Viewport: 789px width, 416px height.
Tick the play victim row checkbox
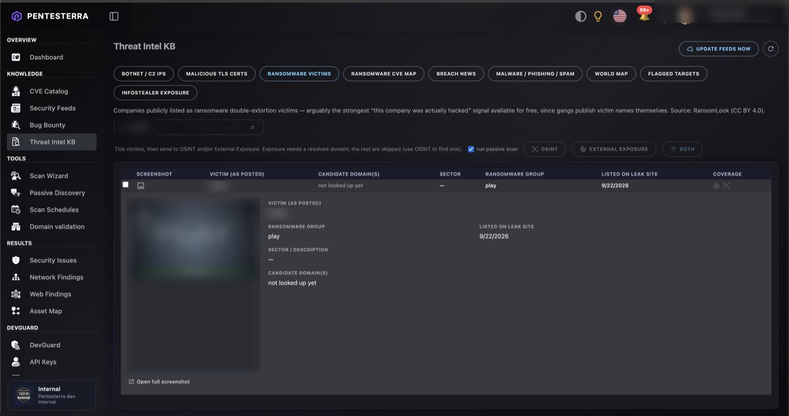point(126,185)
